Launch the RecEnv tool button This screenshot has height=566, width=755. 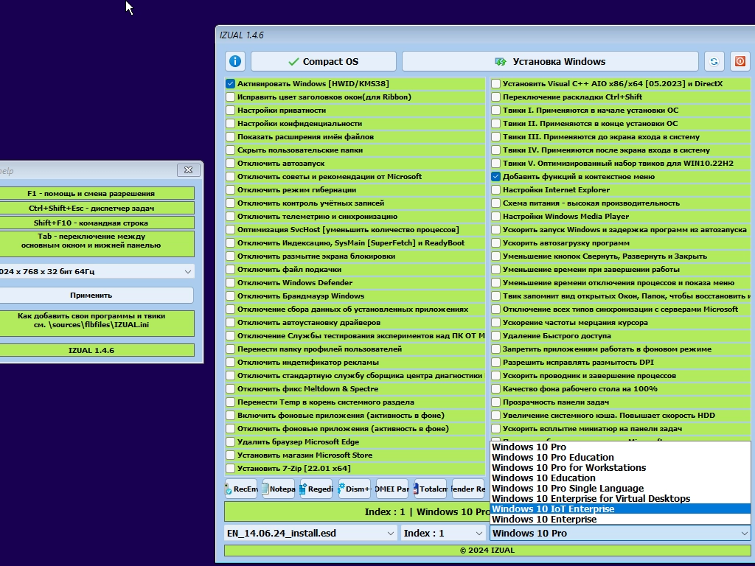tap(241, 489)
